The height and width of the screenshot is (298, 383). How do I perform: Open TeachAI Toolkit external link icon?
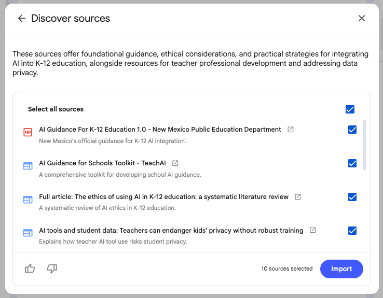click(175, 163)
